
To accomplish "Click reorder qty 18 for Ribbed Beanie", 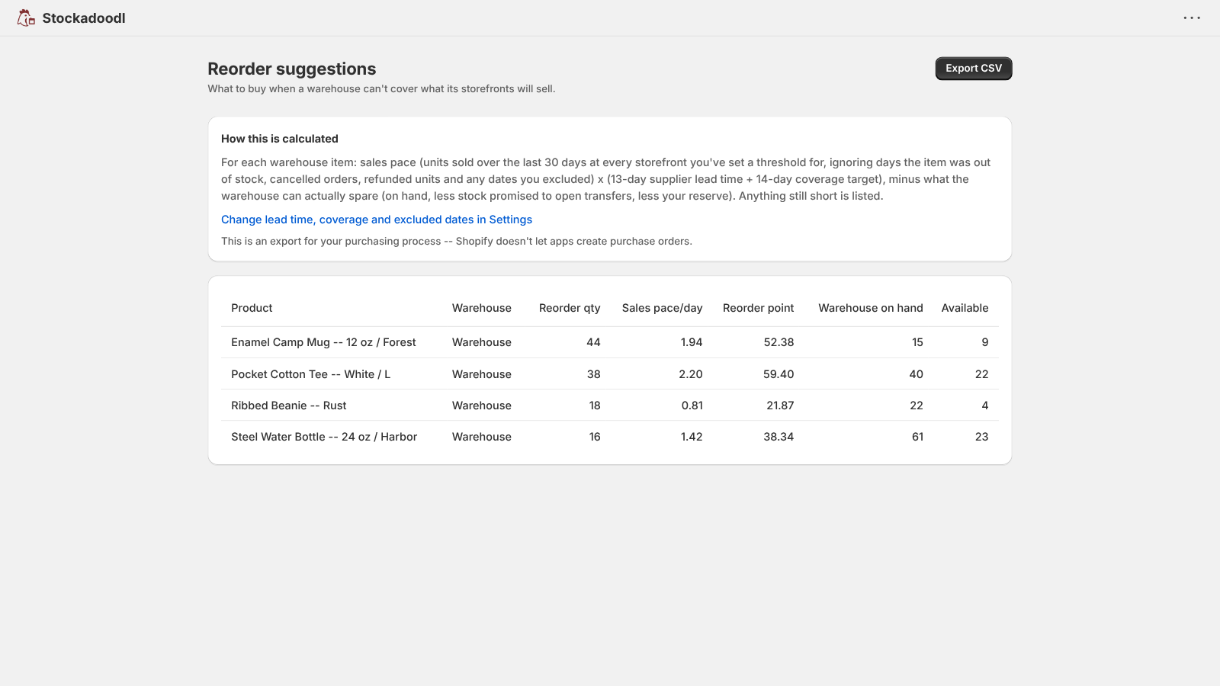I will point(595,406).
